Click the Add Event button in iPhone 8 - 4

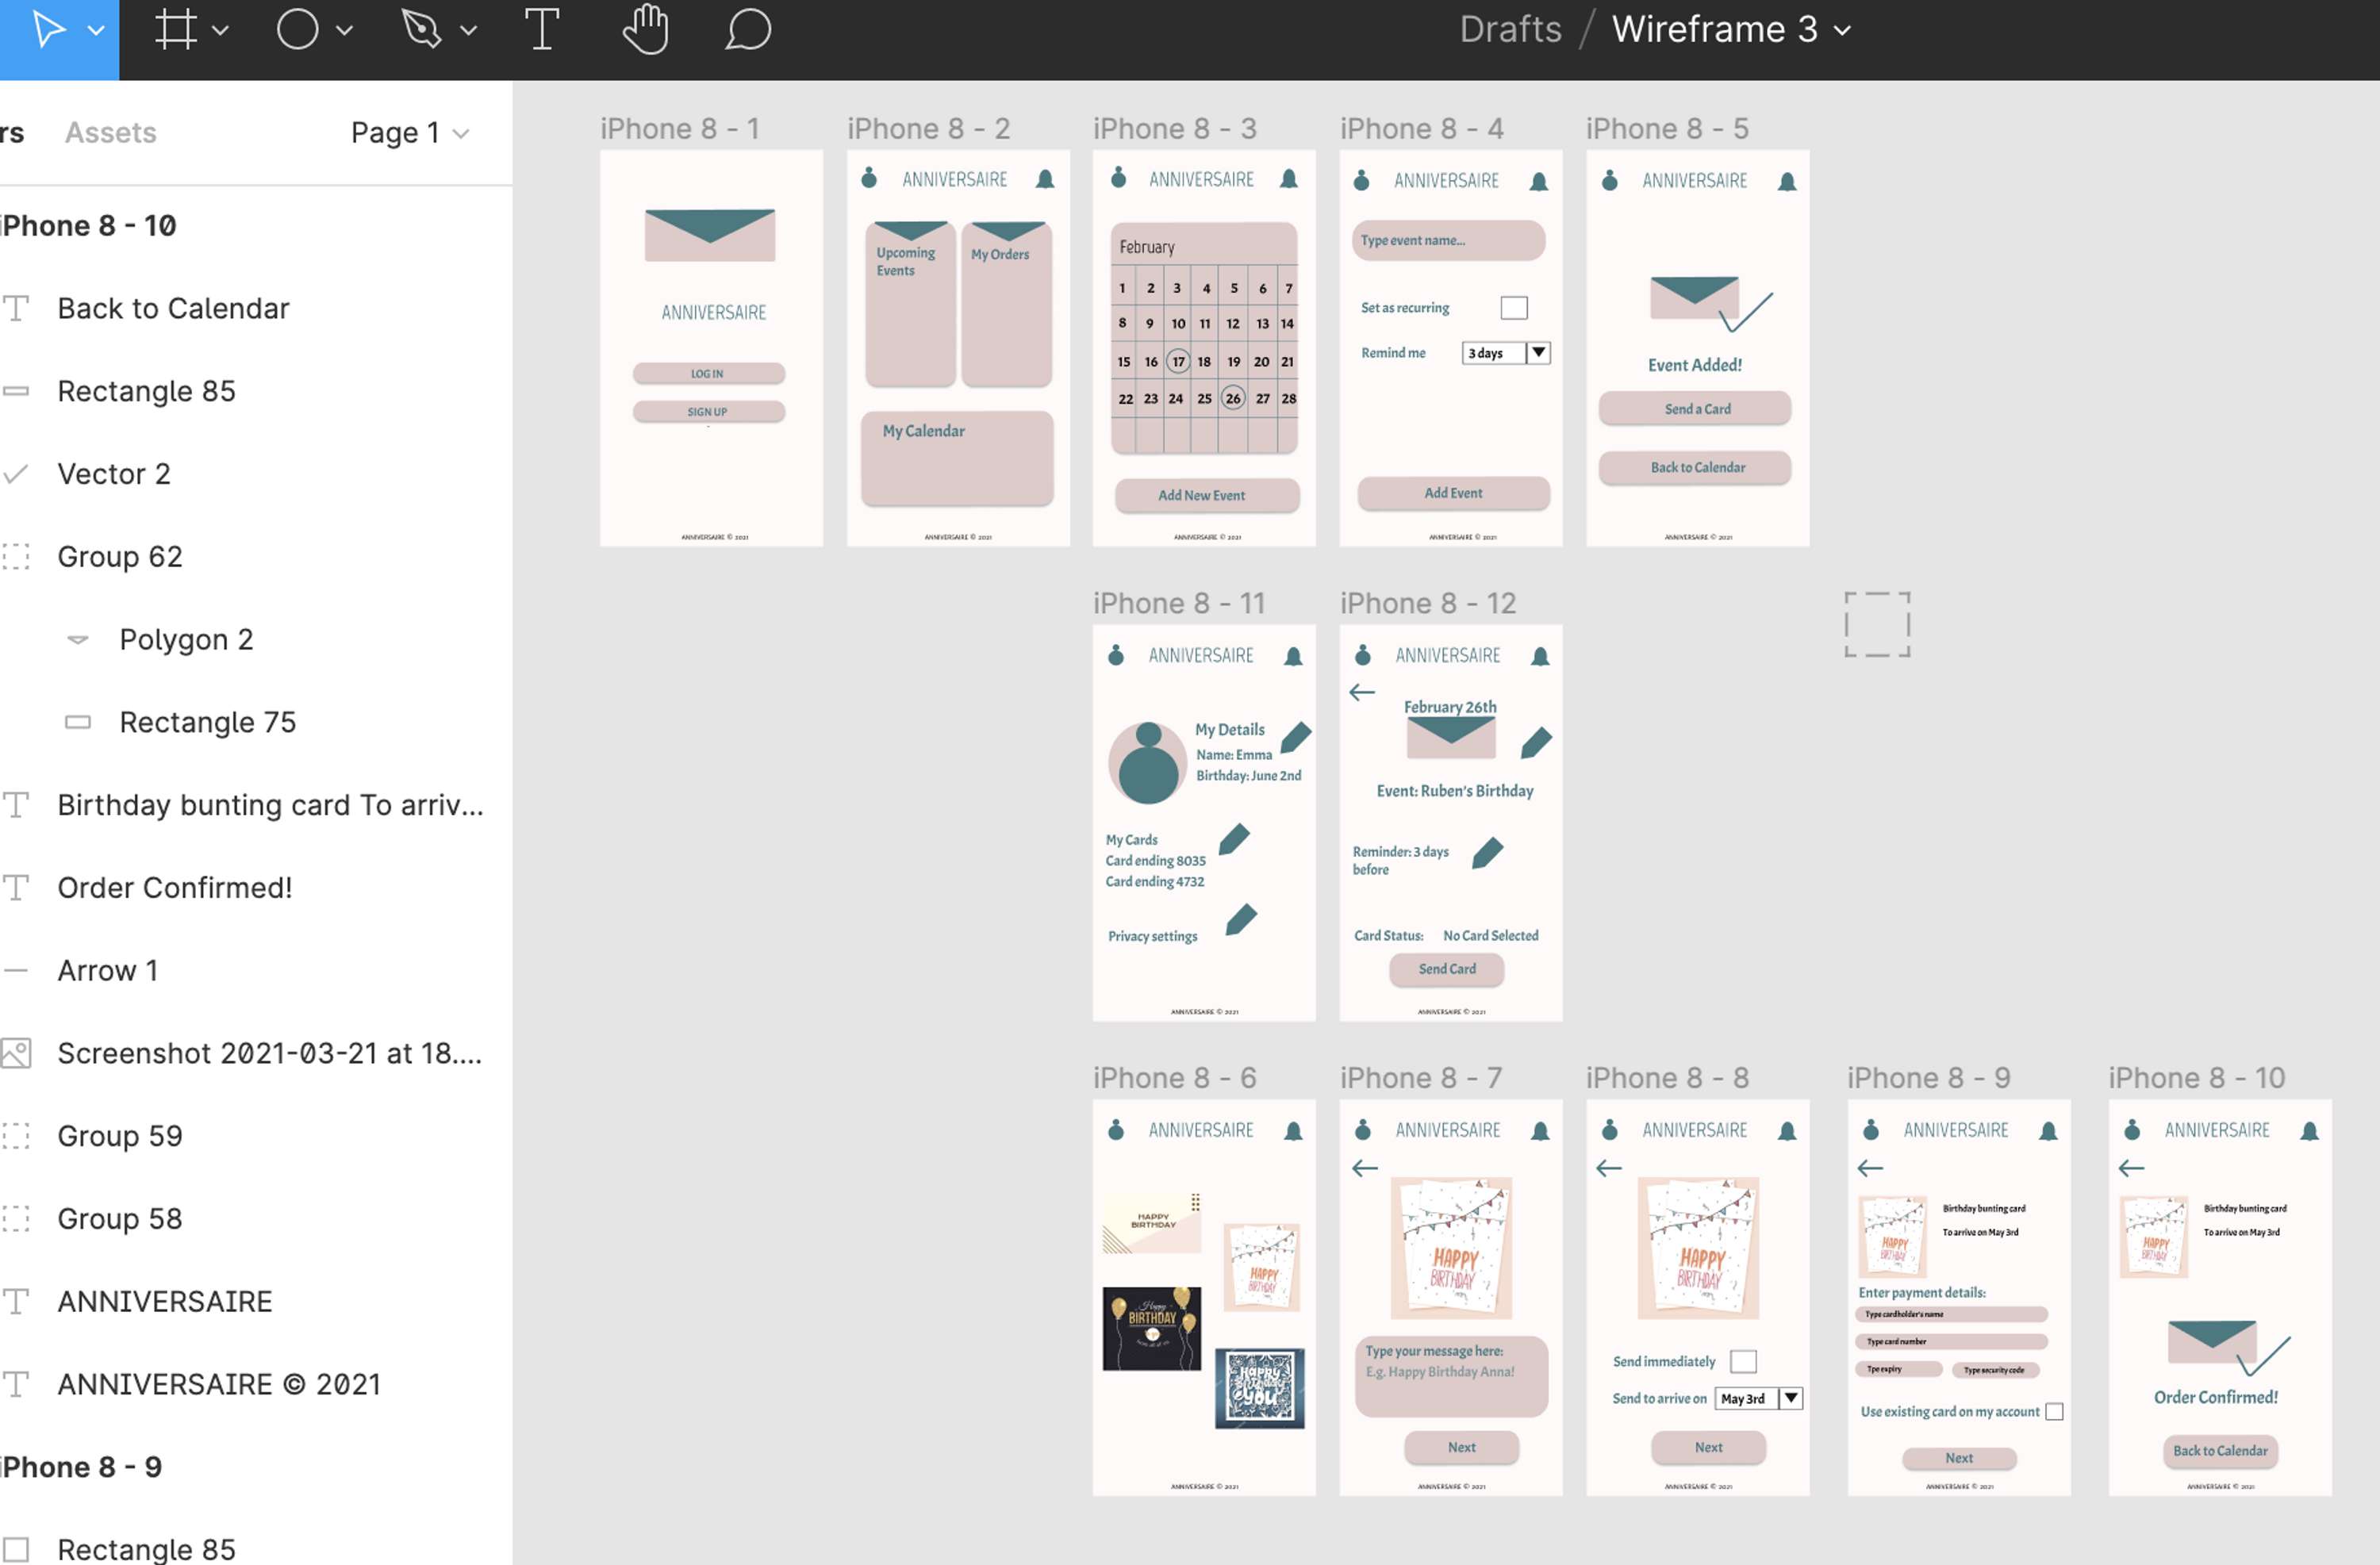tap(1453, 493)
